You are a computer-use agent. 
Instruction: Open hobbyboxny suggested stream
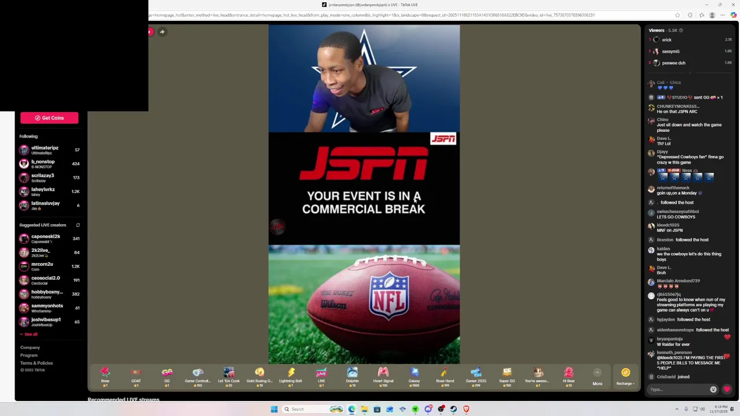click(x=49, y=294)
